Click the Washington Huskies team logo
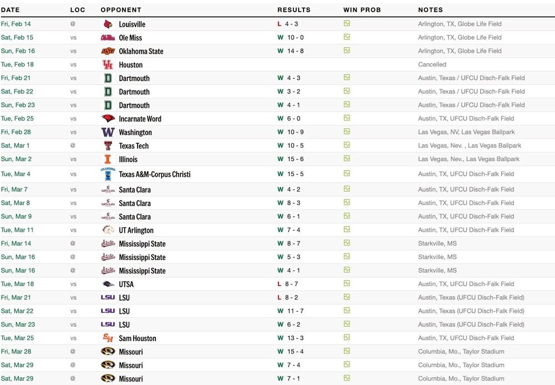Image resolution: width=555 pixels, height=385 pixels. (x=108, y=132)
